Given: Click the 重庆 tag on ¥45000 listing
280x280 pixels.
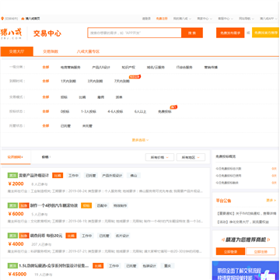Looking at the screenshot, I should 167,266.
